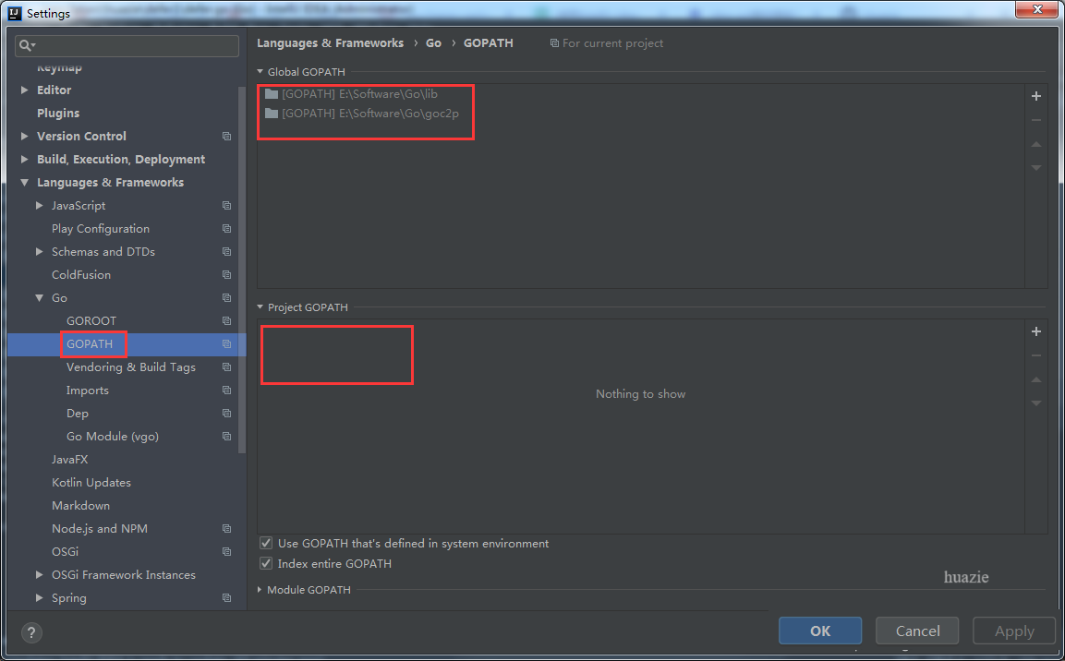Click move up arrow in Global GOPATH

click(x=1035, y=144)
